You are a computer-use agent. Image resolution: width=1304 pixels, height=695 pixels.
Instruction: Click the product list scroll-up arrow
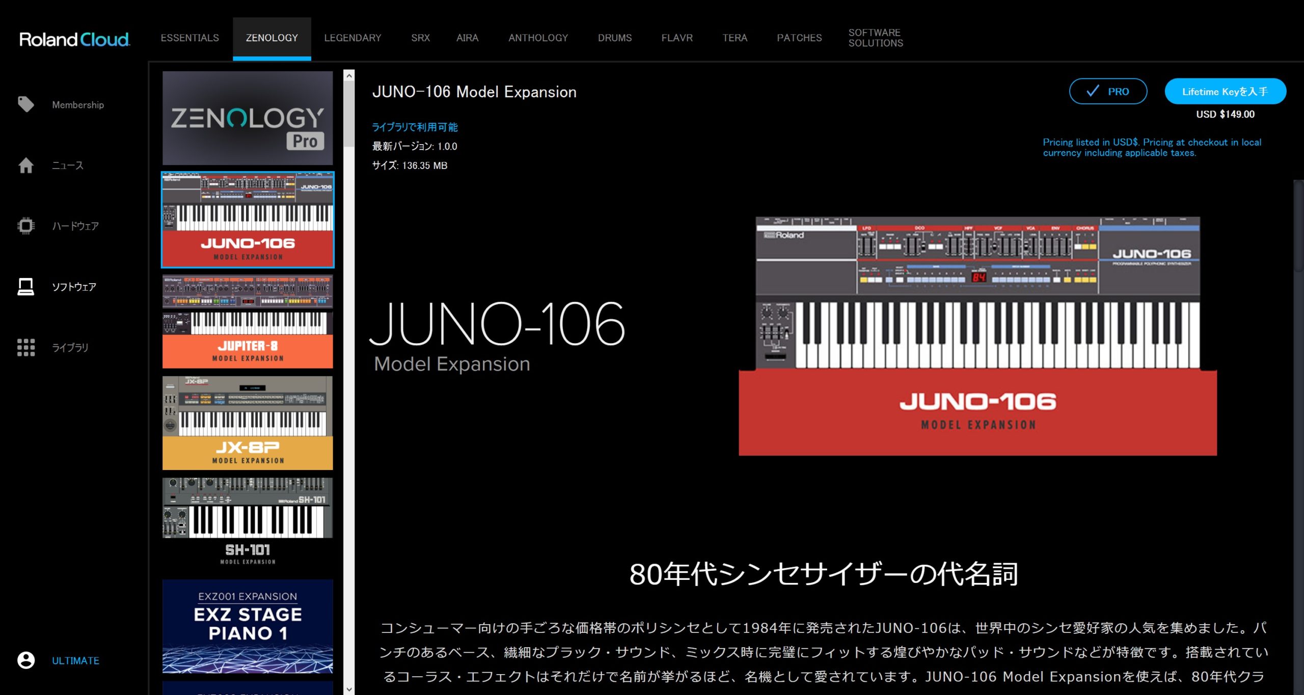pyautogui.click(x=349, y=76)
